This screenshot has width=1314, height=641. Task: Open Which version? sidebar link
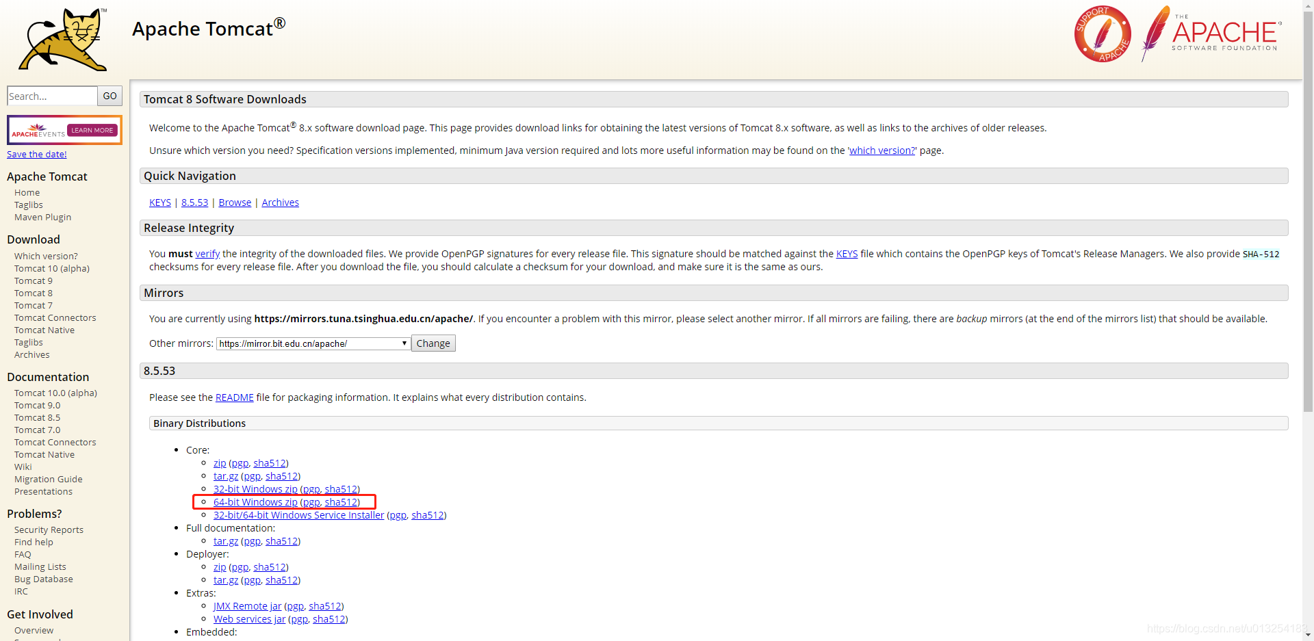46,257
